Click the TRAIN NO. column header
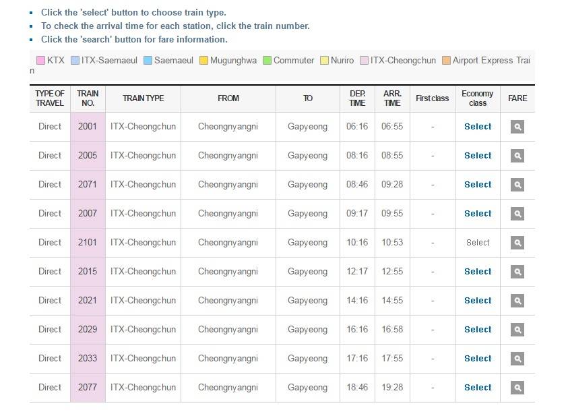Screen dimensions: 568x416 pyautogui.click(x=88, y=98)
